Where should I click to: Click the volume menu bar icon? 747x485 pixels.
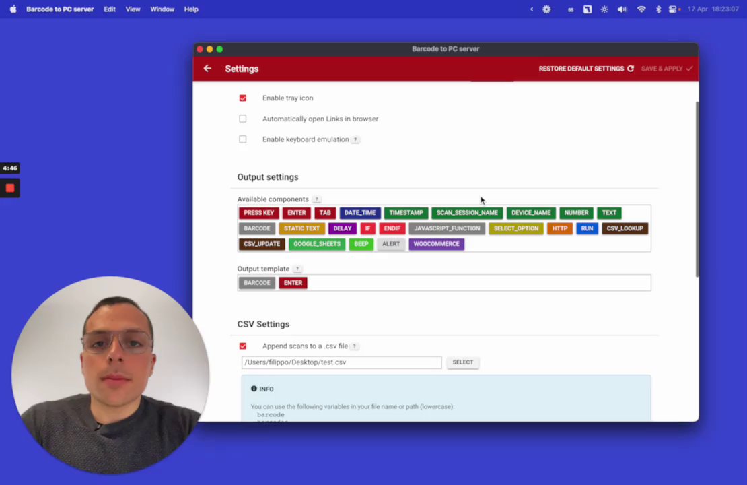coord(622,9)
